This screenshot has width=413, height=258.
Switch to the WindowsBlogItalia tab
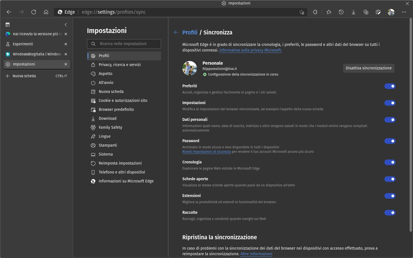(x=36, y=54)
